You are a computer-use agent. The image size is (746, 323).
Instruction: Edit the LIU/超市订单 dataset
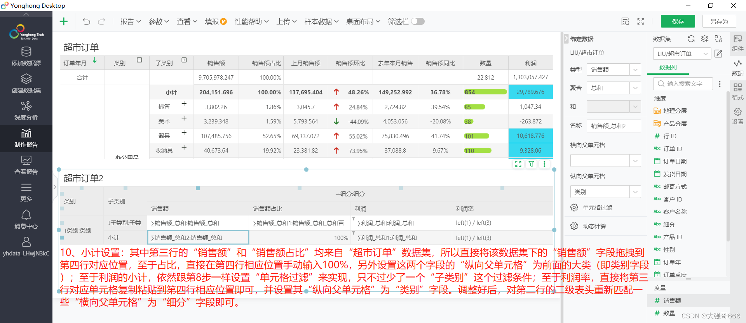coord(718,54)
